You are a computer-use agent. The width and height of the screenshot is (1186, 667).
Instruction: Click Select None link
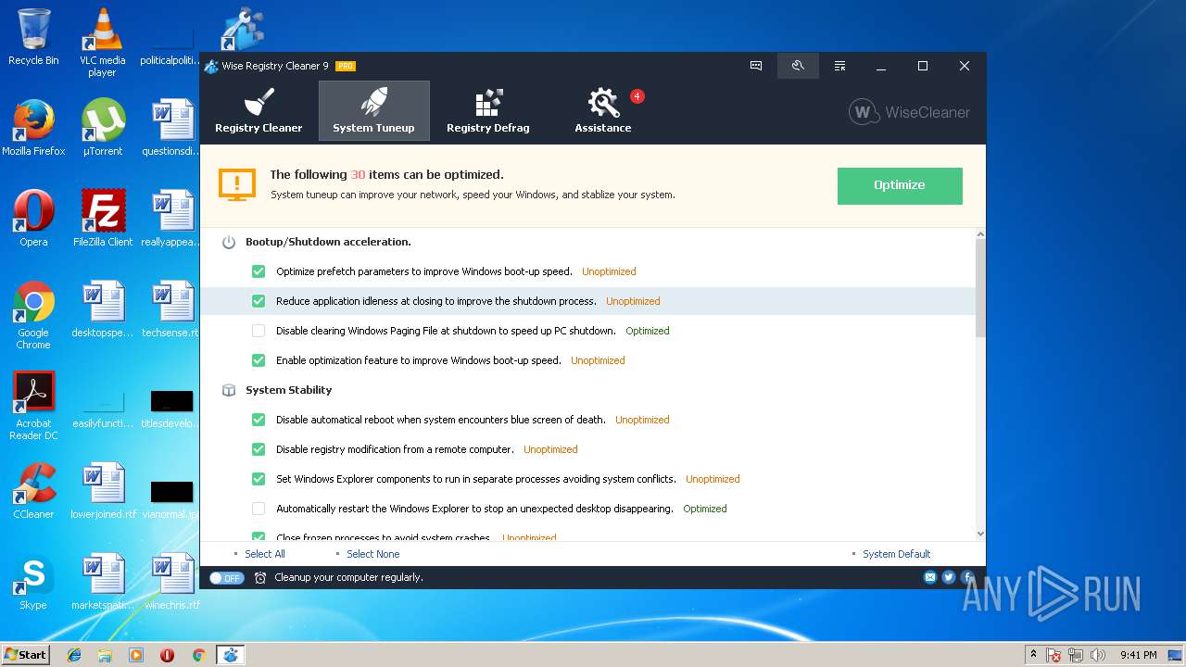[373, 554]
